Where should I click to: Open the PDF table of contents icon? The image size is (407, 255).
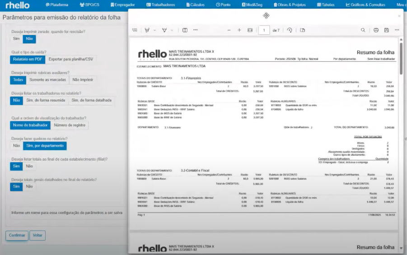pos(135,30)
